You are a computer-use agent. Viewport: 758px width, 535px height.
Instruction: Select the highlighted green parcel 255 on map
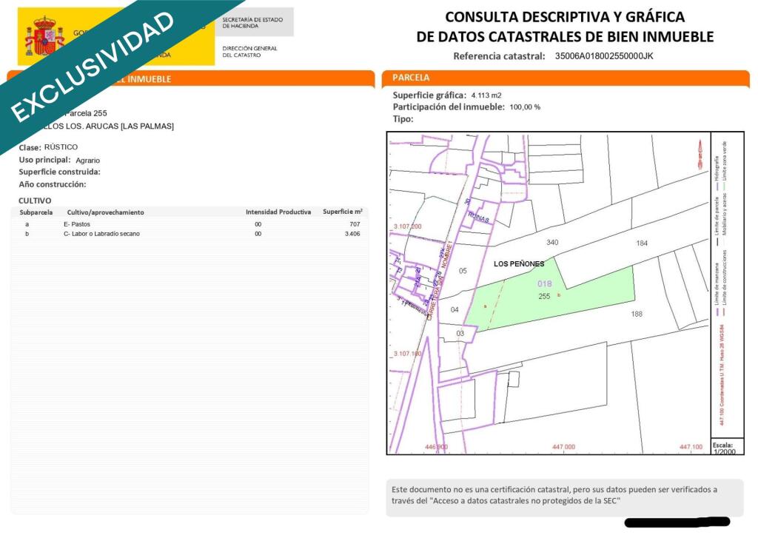(551, 299)
